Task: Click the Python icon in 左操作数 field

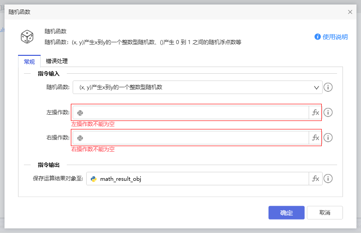Action: tap(80, 113)
